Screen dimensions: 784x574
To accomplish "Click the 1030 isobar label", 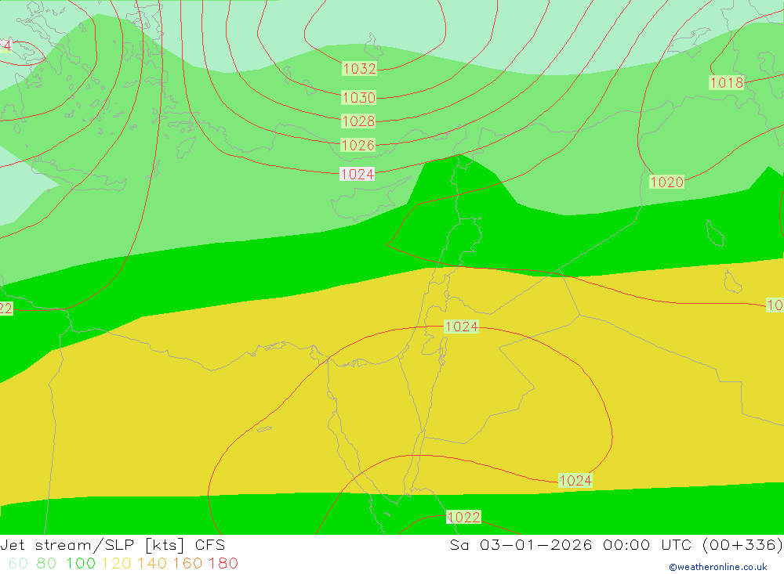I will tap(358, 97).
